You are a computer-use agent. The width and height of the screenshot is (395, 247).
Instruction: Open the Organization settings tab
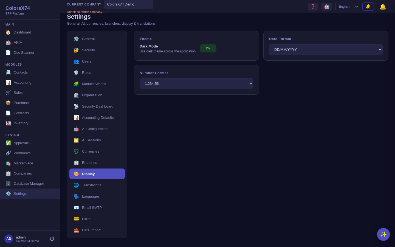pyautogui.click(x=97, y=95)
